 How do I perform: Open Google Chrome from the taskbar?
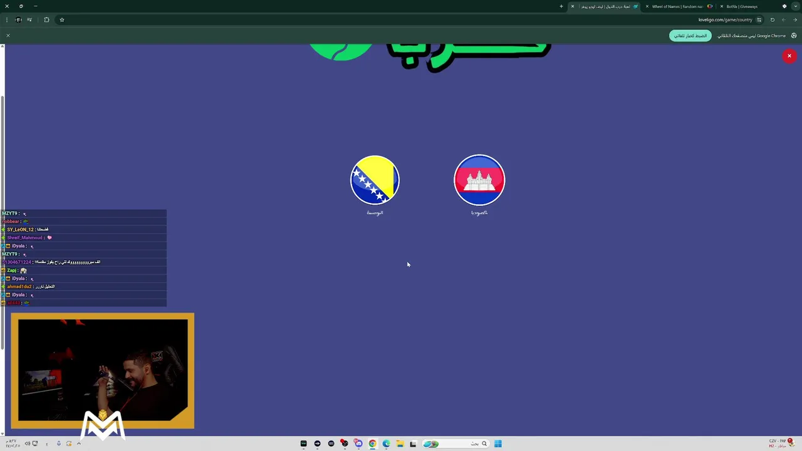coord(372,443)
